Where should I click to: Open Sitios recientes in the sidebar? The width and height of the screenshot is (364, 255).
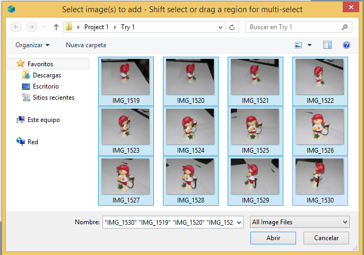[x=54, y=98]
